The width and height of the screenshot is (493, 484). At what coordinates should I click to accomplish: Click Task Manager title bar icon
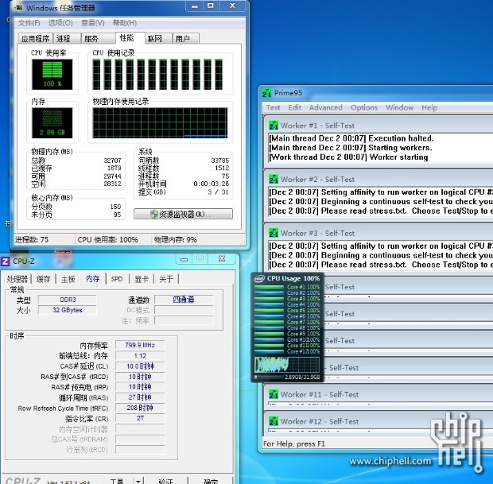pos(19,7)
